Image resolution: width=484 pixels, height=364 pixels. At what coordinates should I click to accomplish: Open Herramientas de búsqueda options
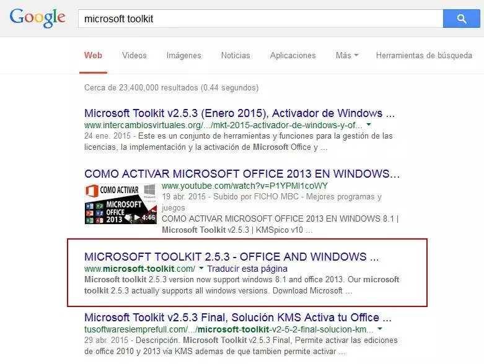point(424,55)
